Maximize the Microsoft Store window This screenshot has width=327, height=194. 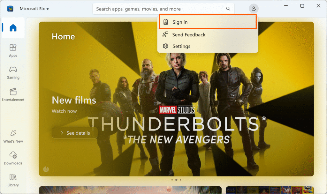(x=302, y=6)
